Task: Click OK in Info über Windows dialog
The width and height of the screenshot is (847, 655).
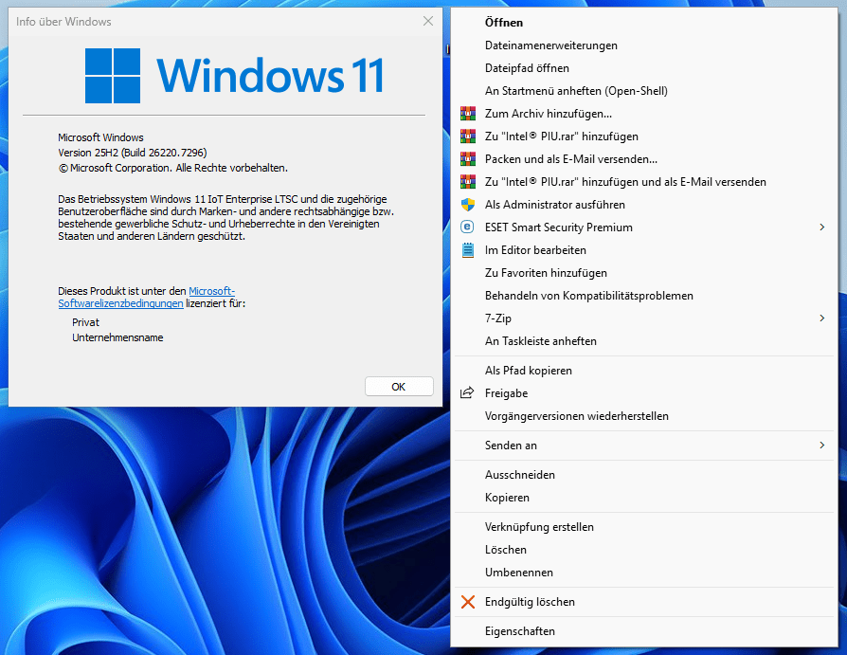Action: [399, 387]
